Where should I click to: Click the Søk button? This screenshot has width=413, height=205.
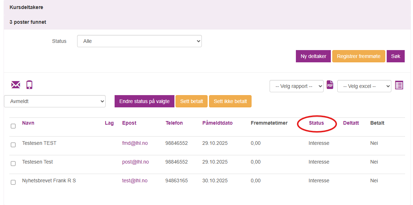pyautogui.click(x=395, y=56)
